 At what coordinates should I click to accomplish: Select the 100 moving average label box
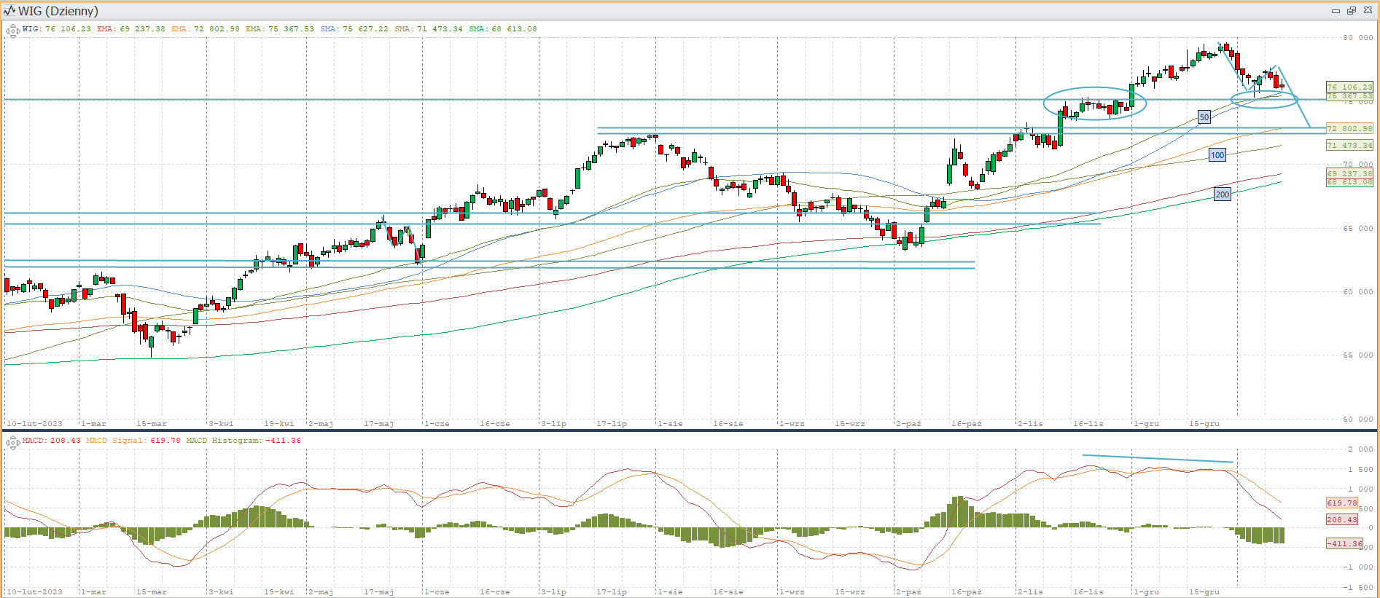coord(1217,155)
